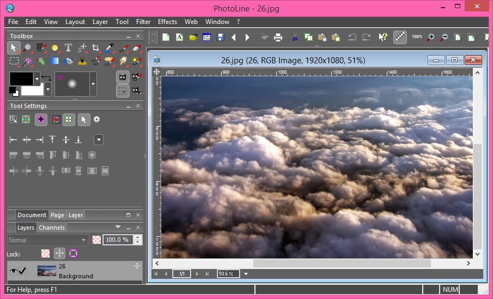
Task: Open the brush preset dropdown arrow
Action: (93, 84)
